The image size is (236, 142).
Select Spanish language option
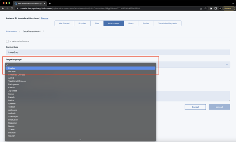[81, 104]
